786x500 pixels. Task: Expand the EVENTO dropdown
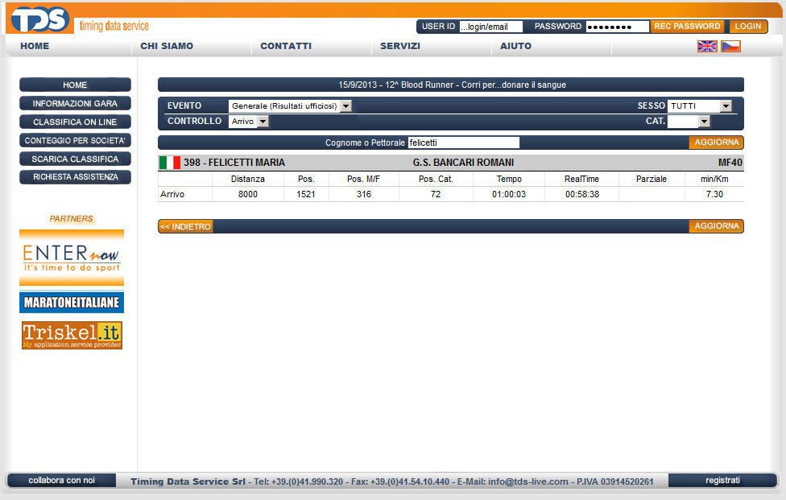point(345,106)
